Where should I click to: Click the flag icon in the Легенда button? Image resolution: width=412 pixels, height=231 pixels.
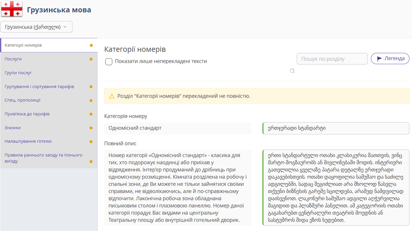pyautogui.click(x=379, y=59)
